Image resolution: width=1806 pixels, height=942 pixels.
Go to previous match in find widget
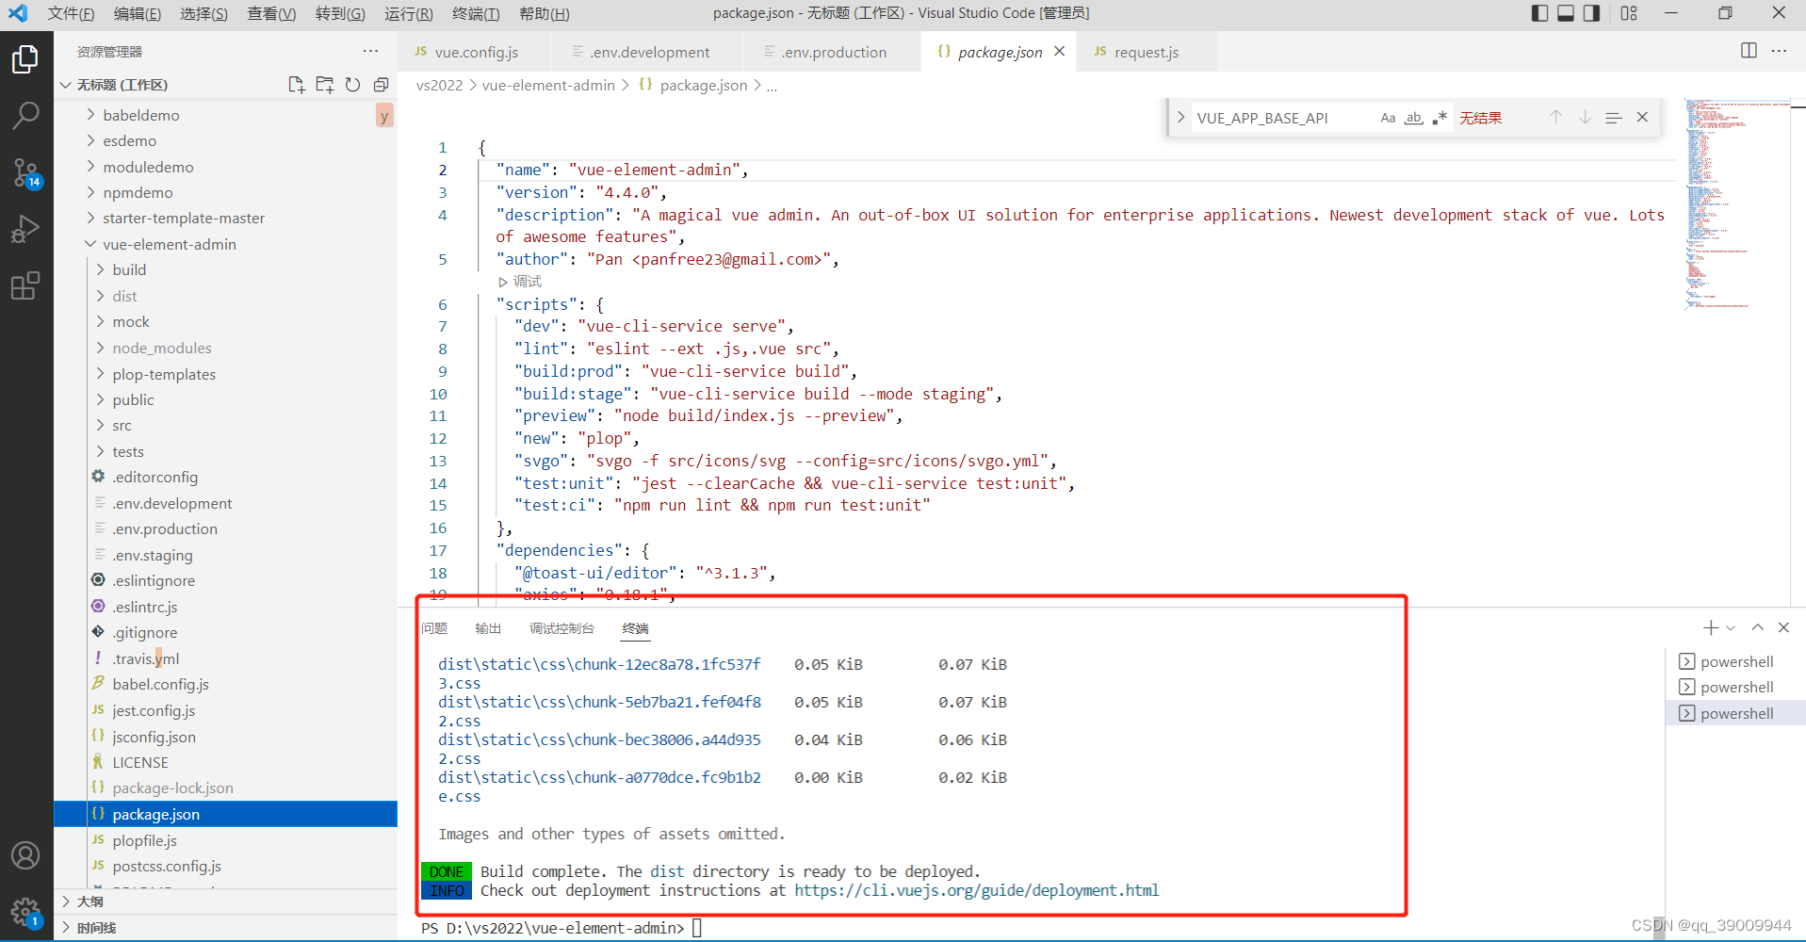coord(1555,118)
